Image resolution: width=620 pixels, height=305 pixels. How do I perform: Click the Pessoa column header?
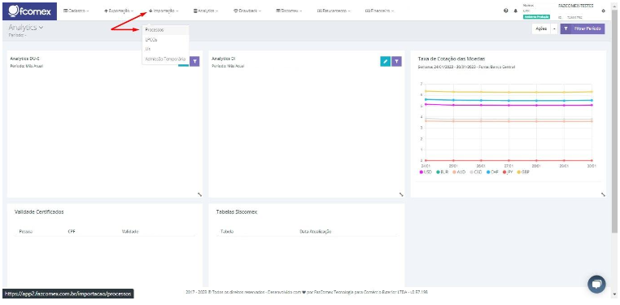(x=26, y=232)
